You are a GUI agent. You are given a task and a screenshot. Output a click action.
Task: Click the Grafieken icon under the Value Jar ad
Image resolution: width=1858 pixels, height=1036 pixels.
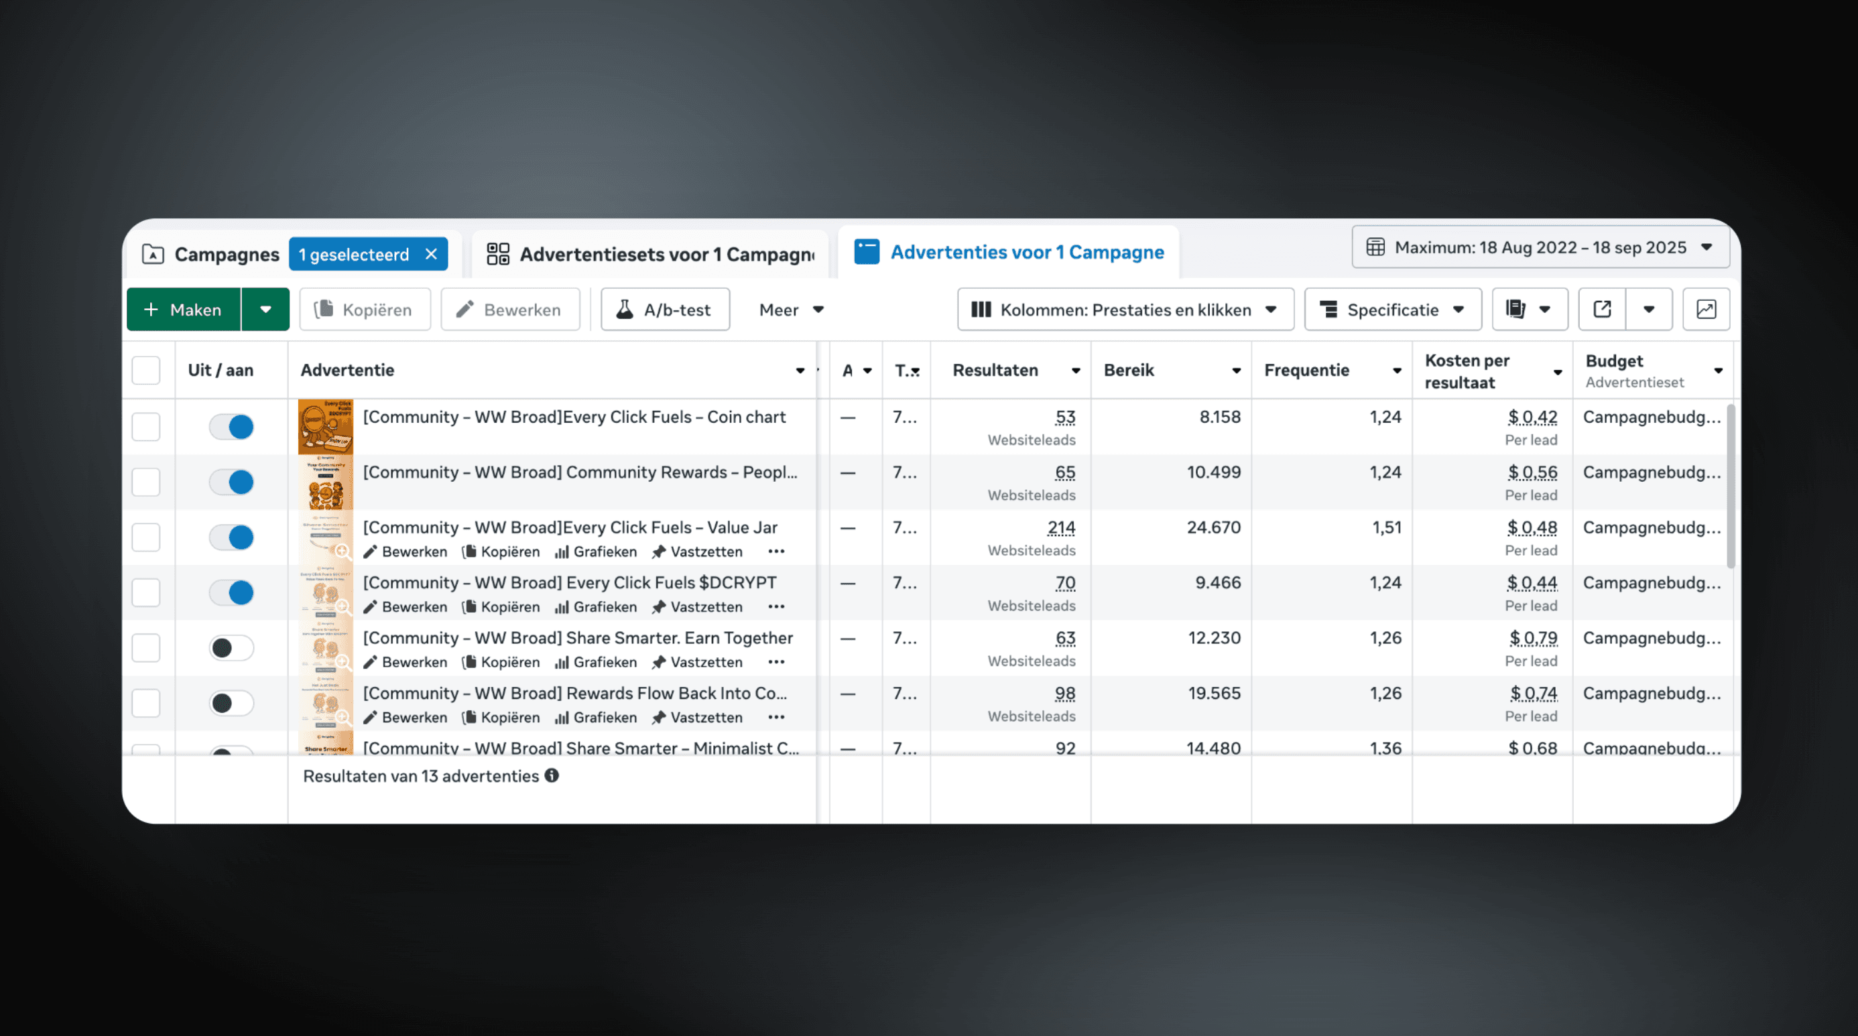pos(562,552)
